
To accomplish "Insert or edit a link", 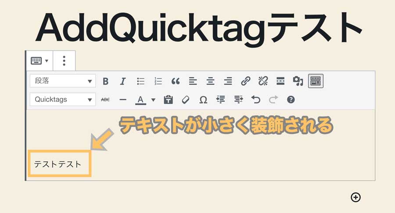I will click(246, 81).
